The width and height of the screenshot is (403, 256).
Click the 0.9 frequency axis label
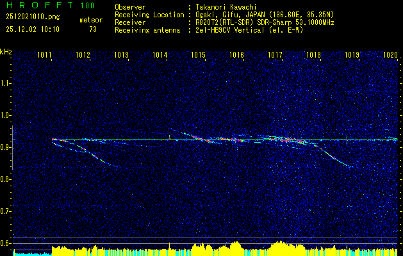coord(5,147)
